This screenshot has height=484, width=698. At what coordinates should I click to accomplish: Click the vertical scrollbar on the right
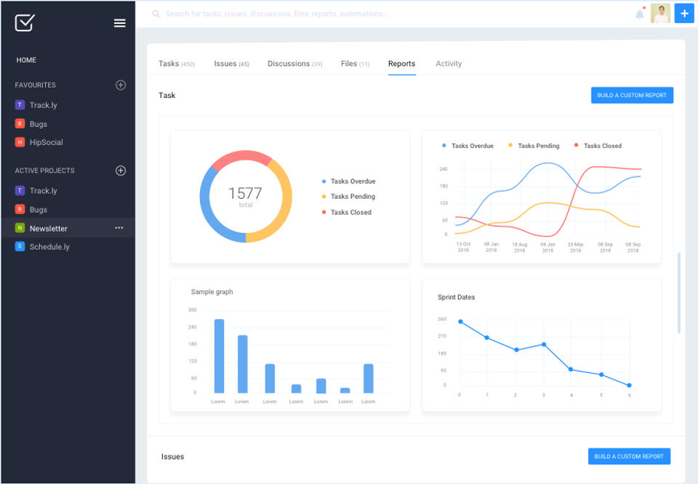click(679, 292)
